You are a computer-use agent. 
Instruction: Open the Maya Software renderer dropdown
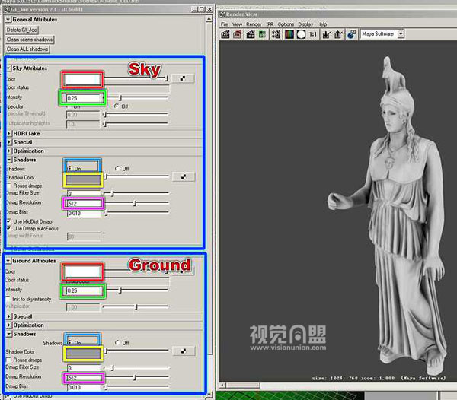[x=401, y=34]
